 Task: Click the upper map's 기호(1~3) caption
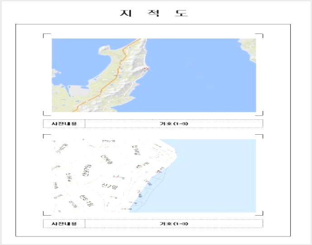(x=174, y=123)
